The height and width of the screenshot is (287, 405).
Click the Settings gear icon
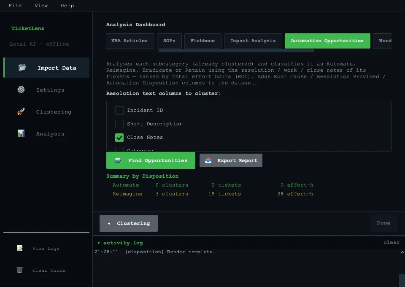tap(21, 89)
